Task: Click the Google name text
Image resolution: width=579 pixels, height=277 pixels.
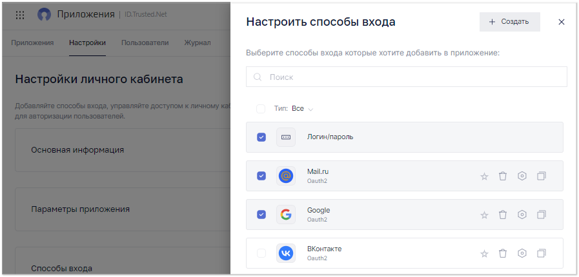Action: click(319, 211)
